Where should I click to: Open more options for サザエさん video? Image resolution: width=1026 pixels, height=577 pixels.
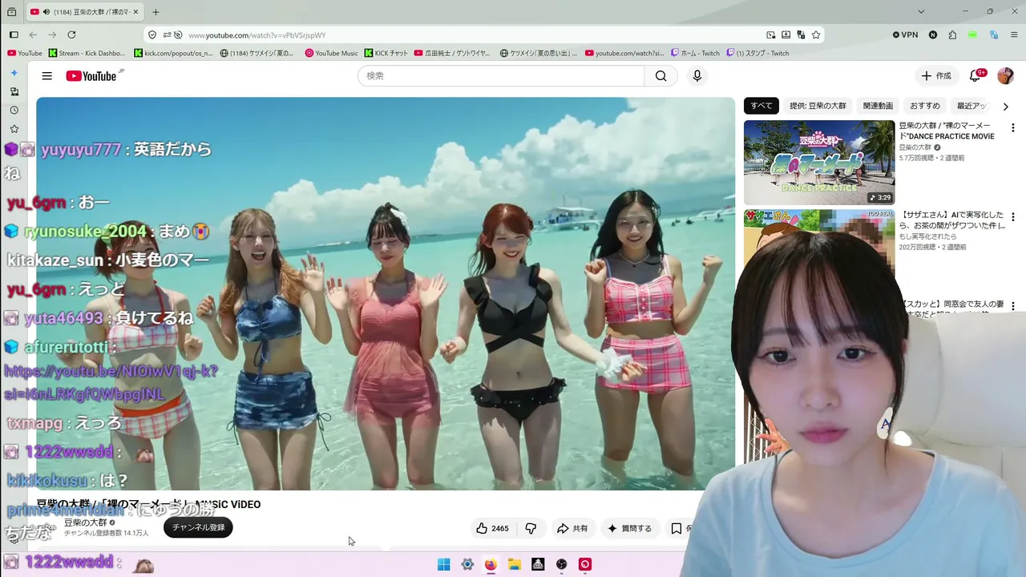[x=1012, y=217]
